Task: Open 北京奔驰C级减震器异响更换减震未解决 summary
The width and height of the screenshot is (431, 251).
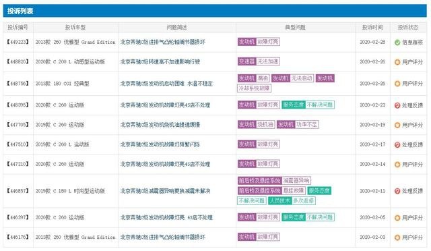Action: click(x=165, y=191)
